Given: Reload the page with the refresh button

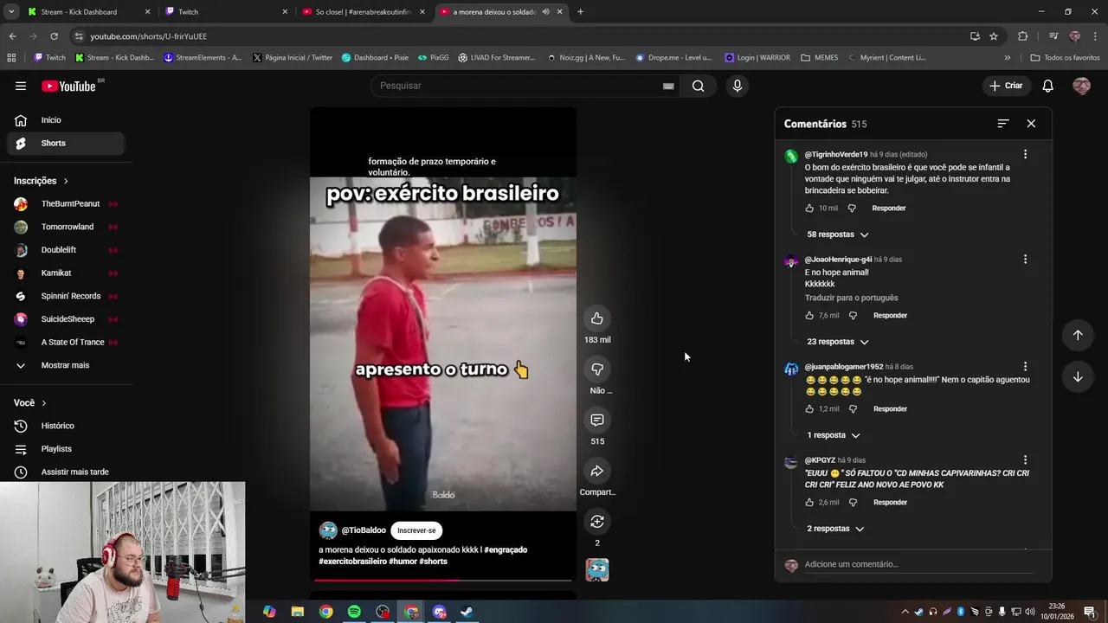Looking at the screenshot, I should point(54,36).
